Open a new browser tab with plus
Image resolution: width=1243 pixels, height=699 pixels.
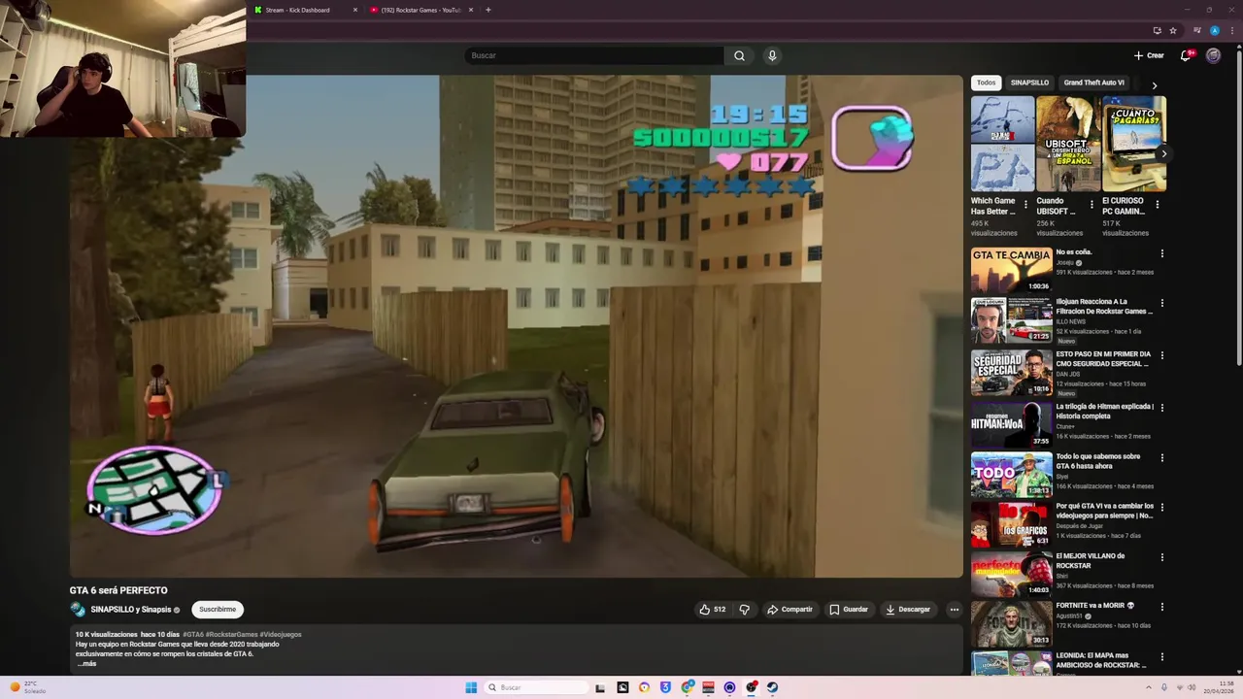pyautogui.click(x=487, y=10)
